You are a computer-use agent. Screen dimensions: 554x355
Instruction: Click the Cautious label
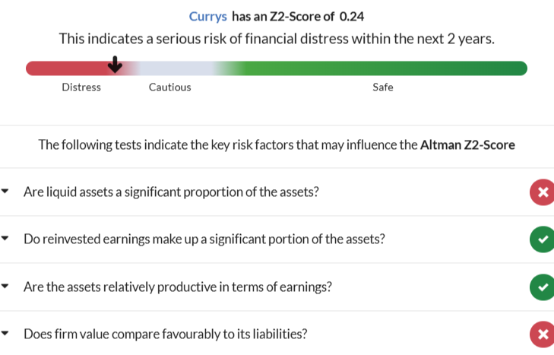169,87
